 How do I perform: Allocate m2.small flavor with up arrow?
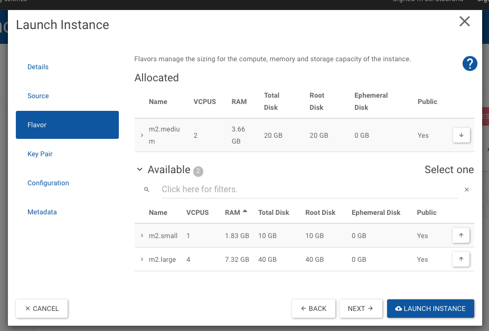click(x=461, y=235)
